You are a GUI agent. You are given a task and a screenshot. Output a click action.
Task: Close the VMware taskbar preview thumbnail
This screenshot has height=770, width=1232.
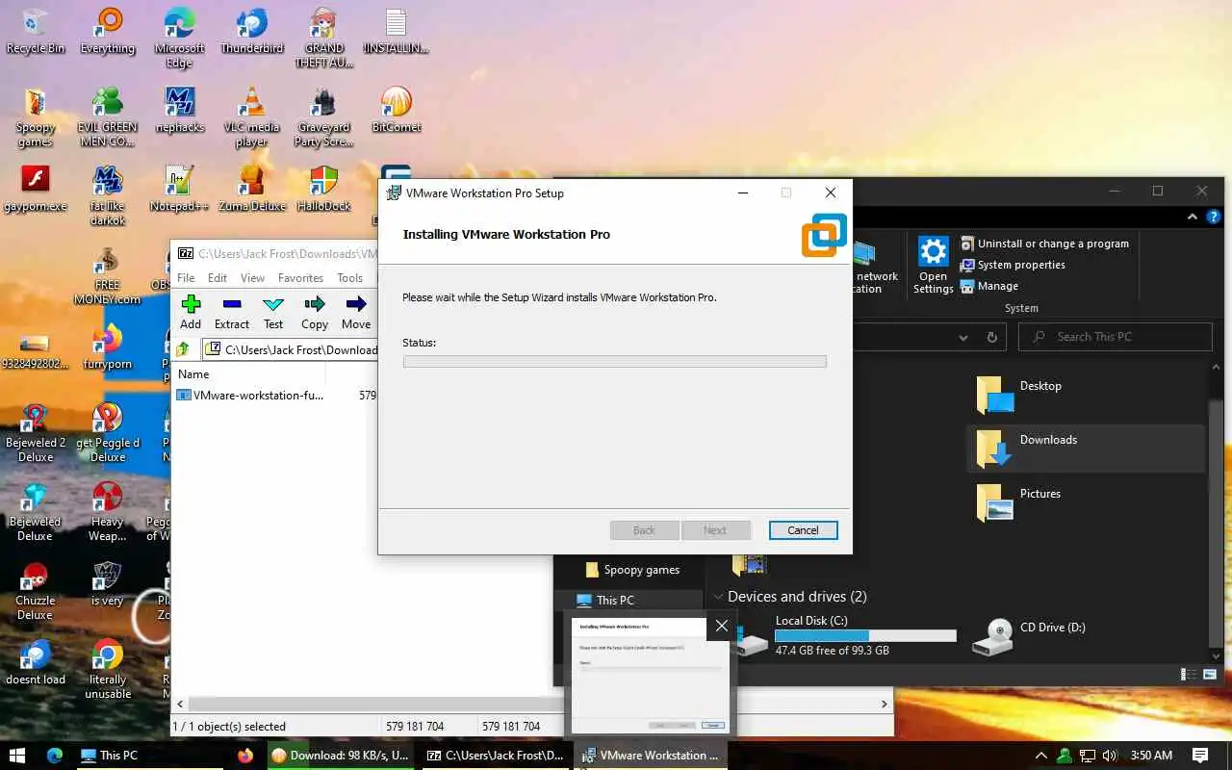point(721,626)
